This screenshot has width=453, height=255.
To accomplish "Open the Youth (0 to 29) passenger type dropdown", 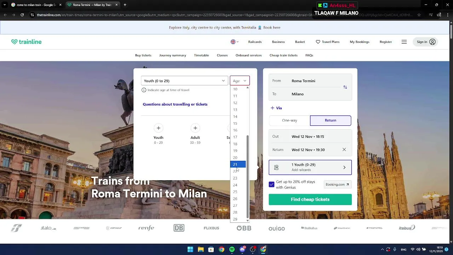I will click(184, 81).
